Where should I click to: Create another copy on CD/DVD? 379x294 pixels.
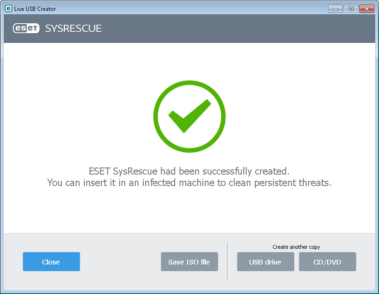[327, 262]
